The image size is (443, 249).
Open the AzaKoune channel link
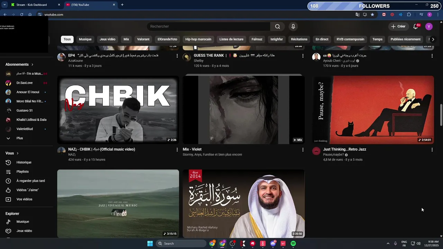tap(75, 61)
